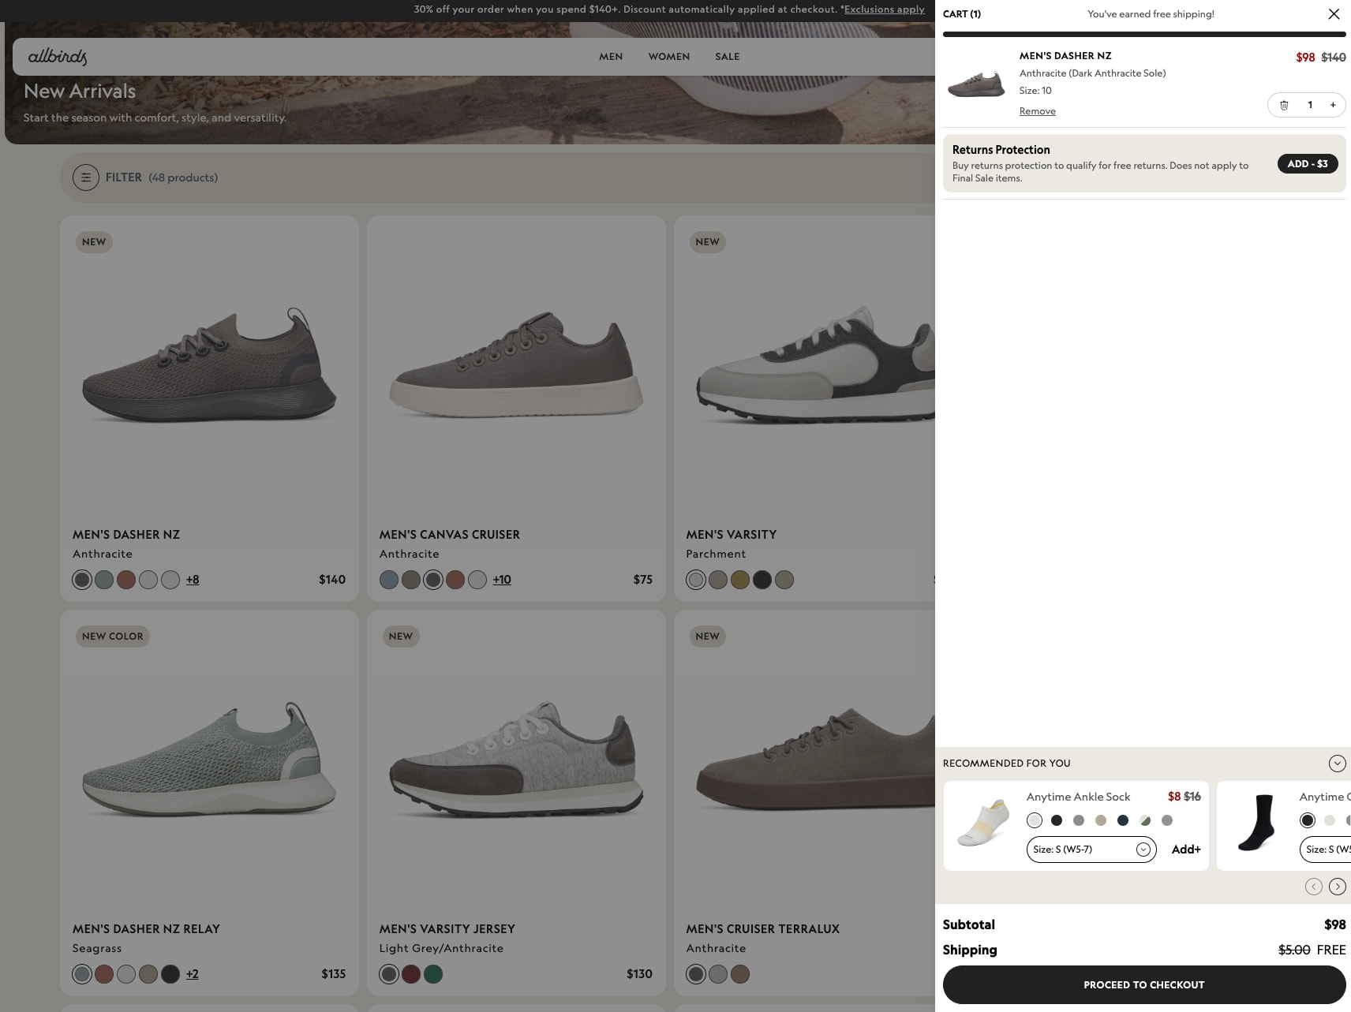
Task: Choose dark navy swatch on Men's Varsity
Action: 762,580
